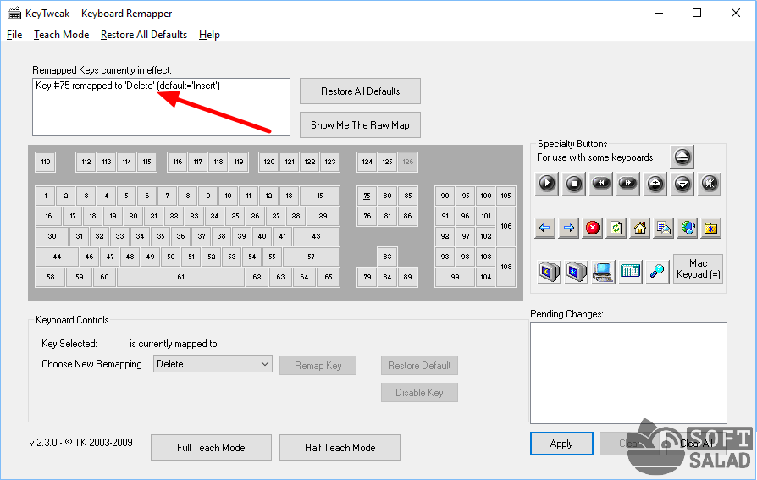This screenshot has height=480, width=757.
Task: Click the Show Me The Raw Map button
Action: click(360, 125)
